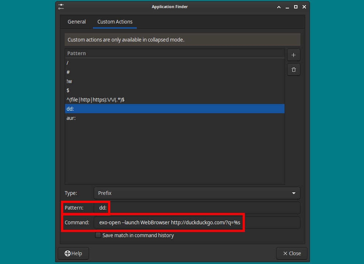Open the Type dropdown showing Prefix
This screenshot has width=364, height=264.
(197, 193)
